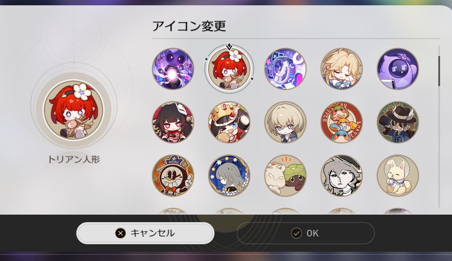Select the fedora detective with hammer avatar
This screenshot has width=452, height=261.
pyautogui.click(x=398, y=122)
